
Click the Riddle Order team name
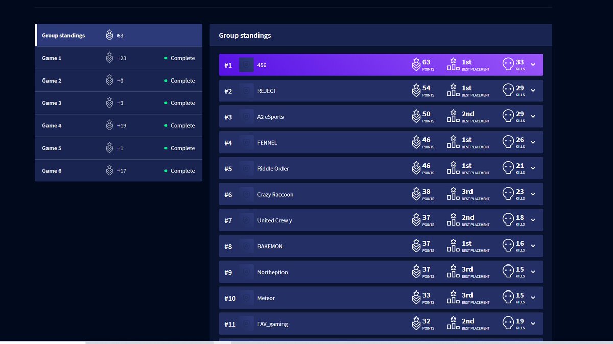[273, 169]
